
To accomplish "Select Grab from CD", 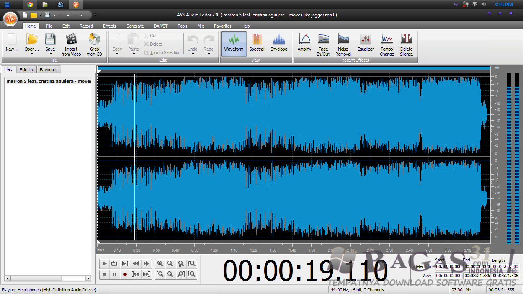I will [x=95, y=44].
